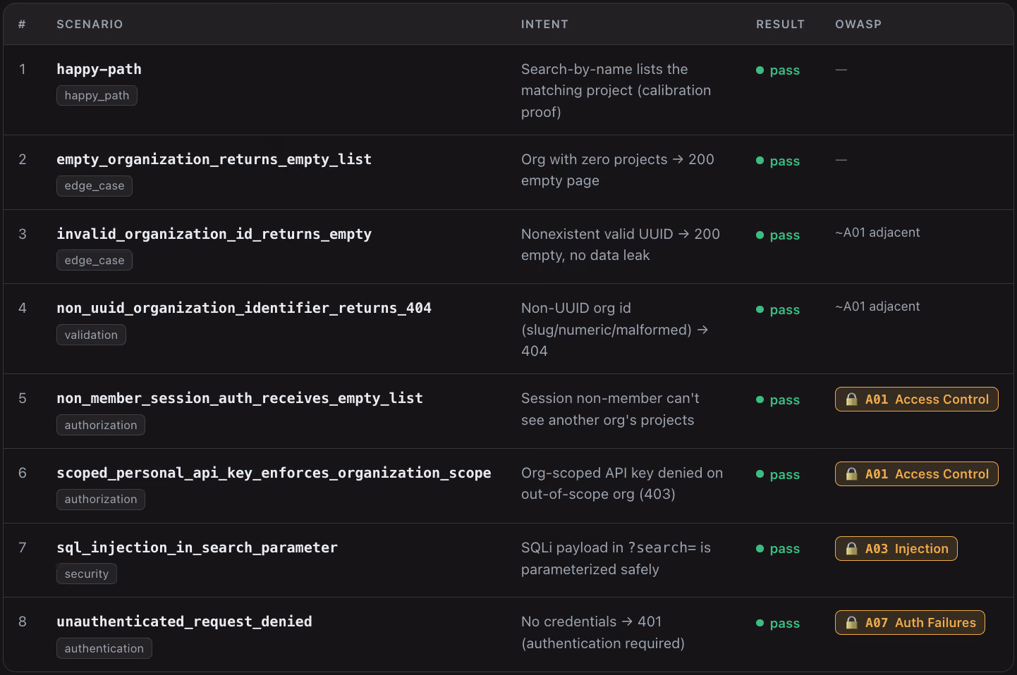The image size is (1017, 675).
Task: Select edge_case tag under empty_organization_returns_empty_list
Action: (95, 186)
